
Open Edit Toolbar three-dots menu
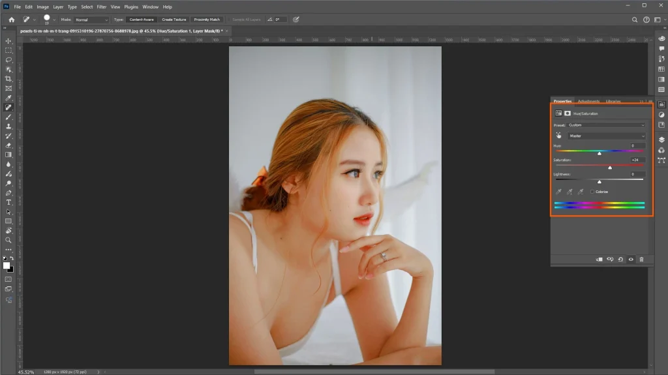8,250
